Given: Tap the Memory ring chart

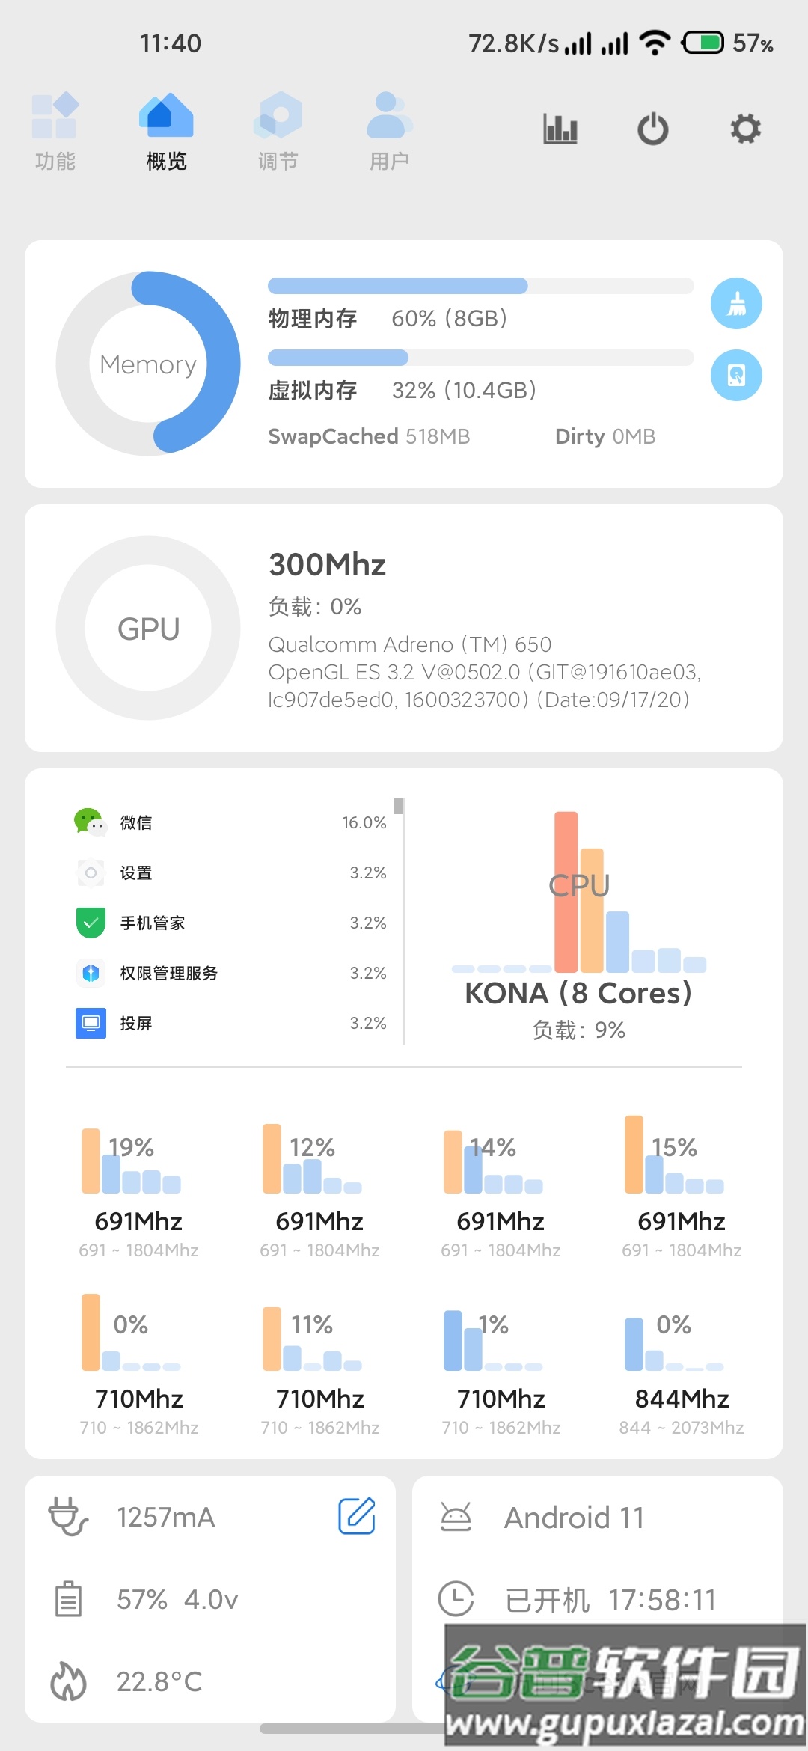Looking at the screenshot, I should (x=148, y=364).
